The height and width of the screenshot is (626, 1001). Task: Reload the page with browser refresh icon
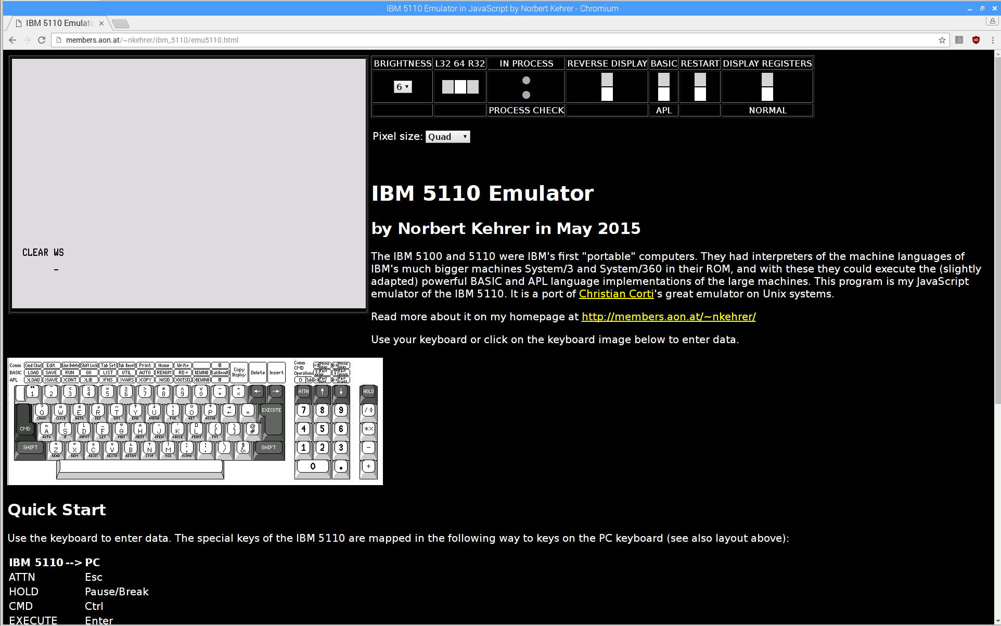click(x=42, y=40)
